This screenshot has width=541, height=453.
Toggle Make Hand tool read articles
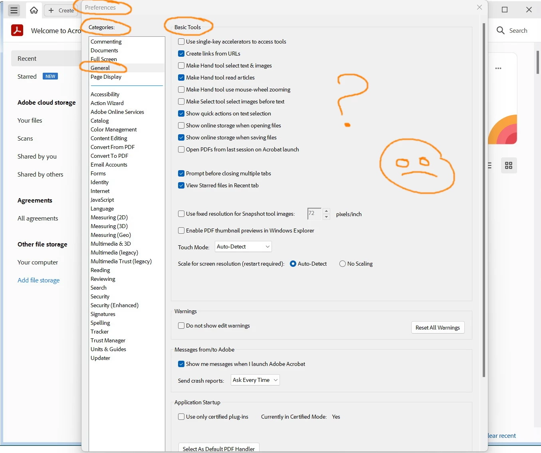pos(181,77)
